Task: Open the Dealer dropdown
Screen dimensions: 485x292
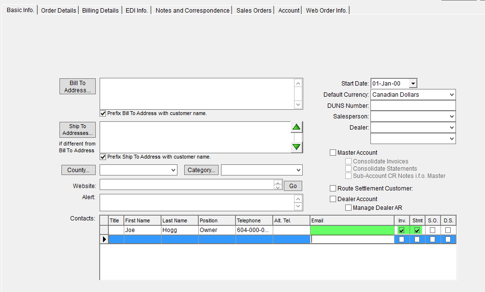Action: [452, 128]
